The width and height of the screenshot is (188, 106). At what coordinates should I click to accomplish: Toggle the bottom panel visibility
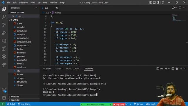154,2
